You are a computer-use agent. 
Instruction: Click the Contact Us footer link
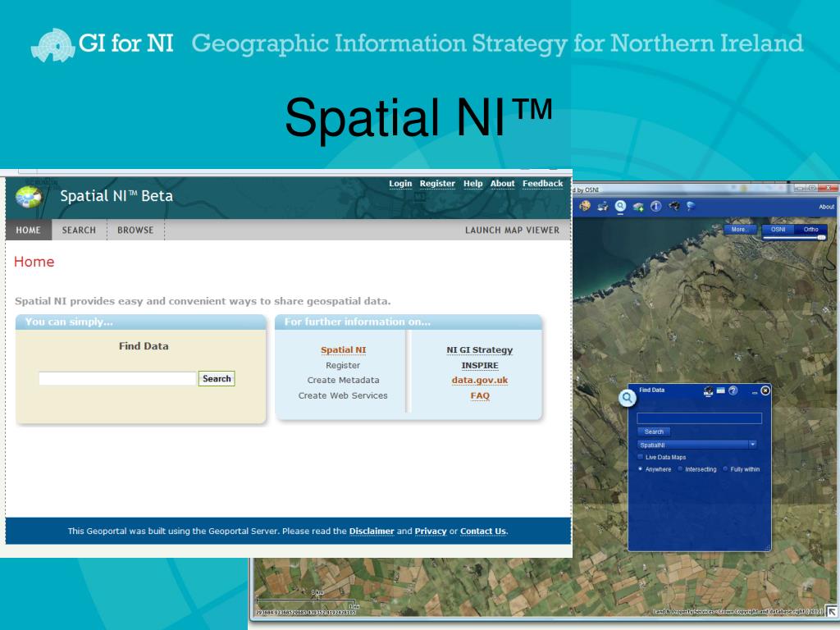coord(483,531)
